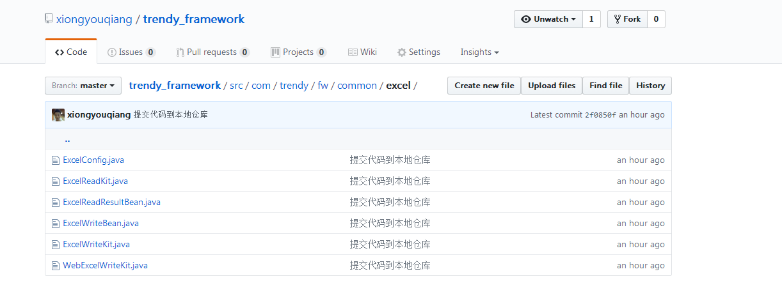Click the file icon next to ExcelWriteKit.java
The height and width of the screenshot is (306, 782).
[55, 245]
